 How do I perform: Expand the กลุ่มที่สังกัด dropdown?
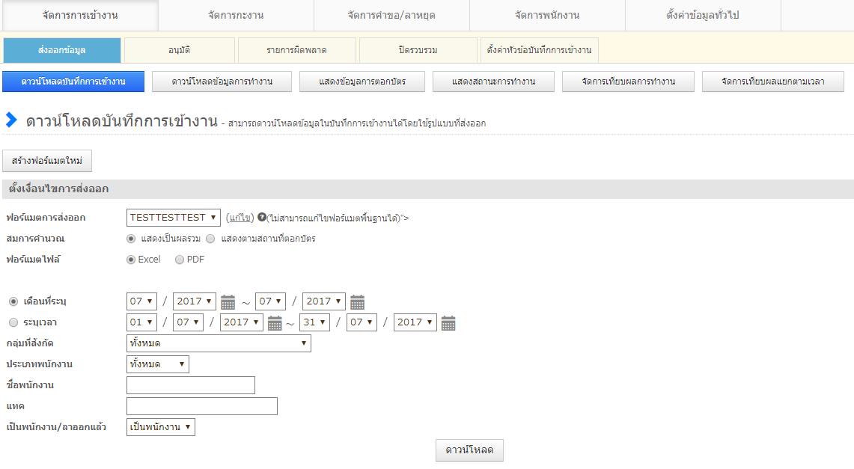coord(219,343)
